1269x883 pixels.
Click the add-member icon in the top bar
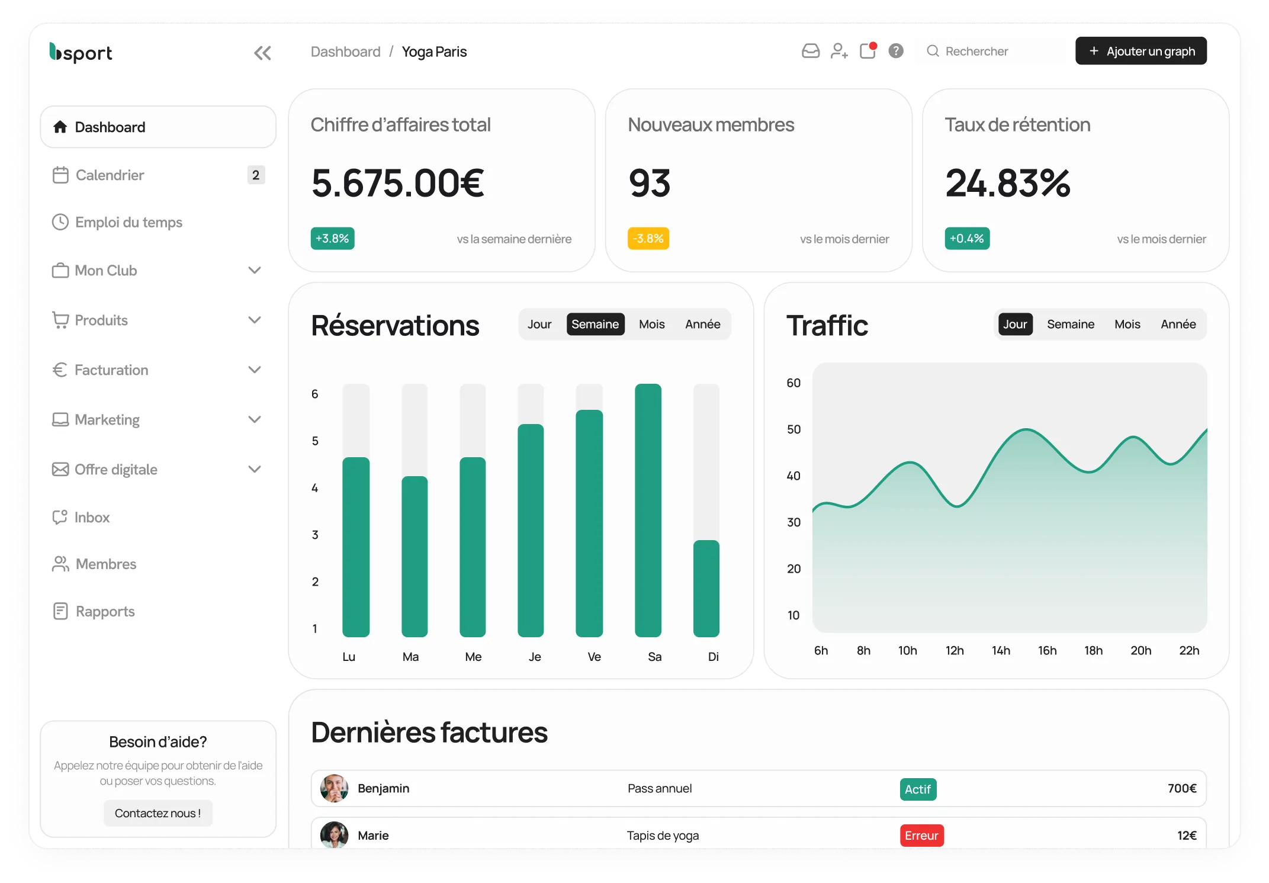839,51
